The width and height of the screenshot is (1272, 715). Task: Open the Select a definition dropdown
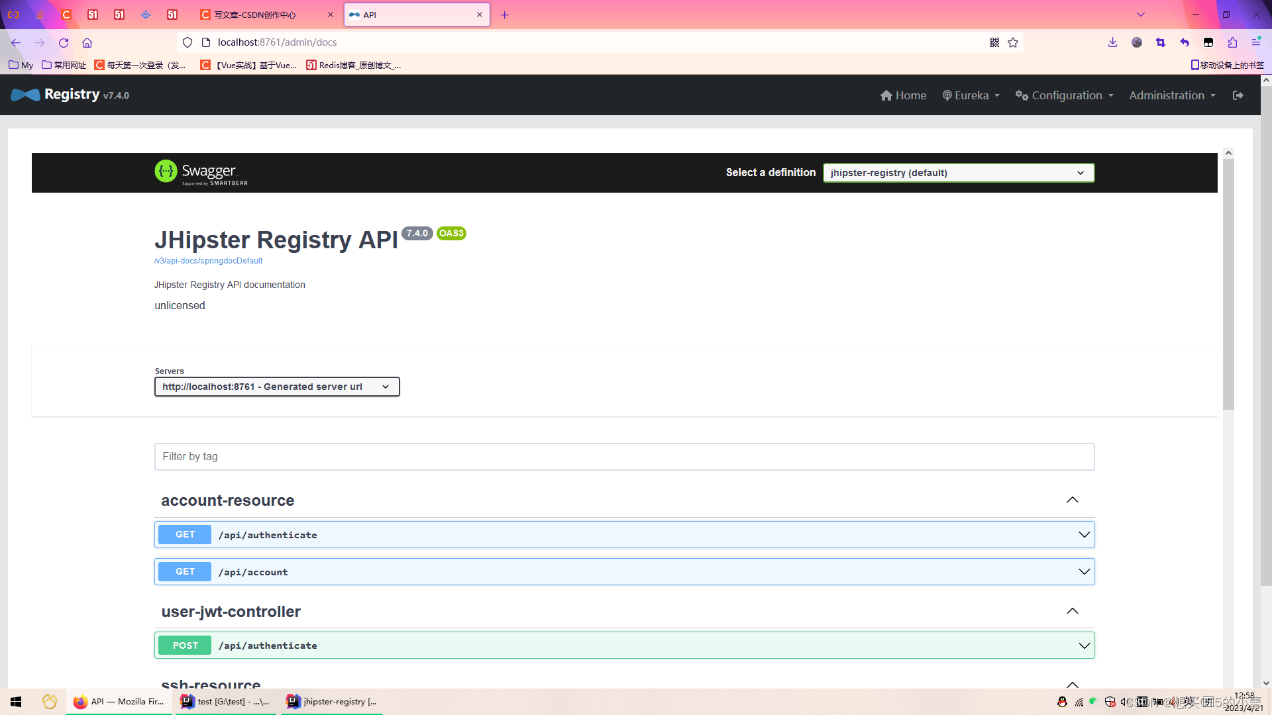click(958, 173)
